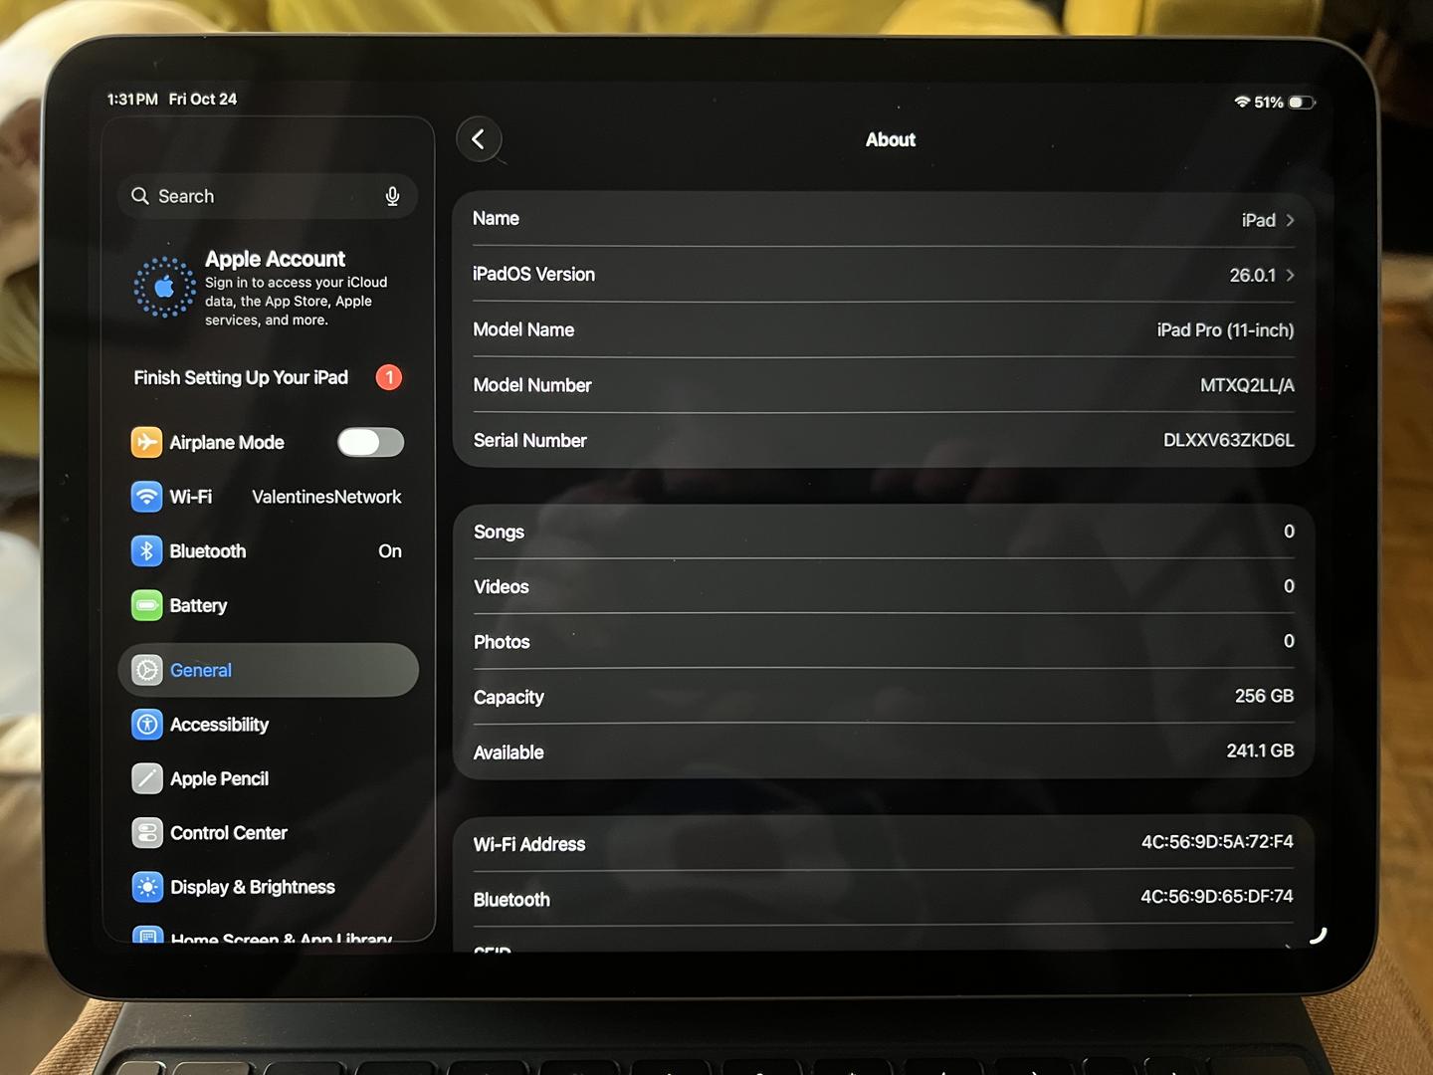Tap the Model Number value MTXQ2LL/A
This screenshot has height=1075, width=1433.
1246,385
